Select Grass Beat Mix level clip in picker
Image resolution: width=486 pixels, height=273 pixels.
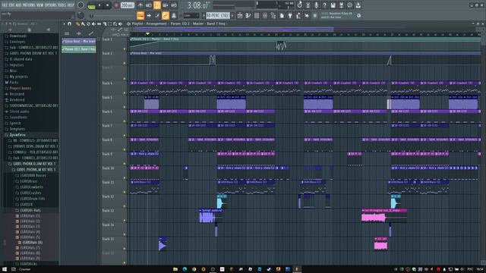[x=79, y=41]
